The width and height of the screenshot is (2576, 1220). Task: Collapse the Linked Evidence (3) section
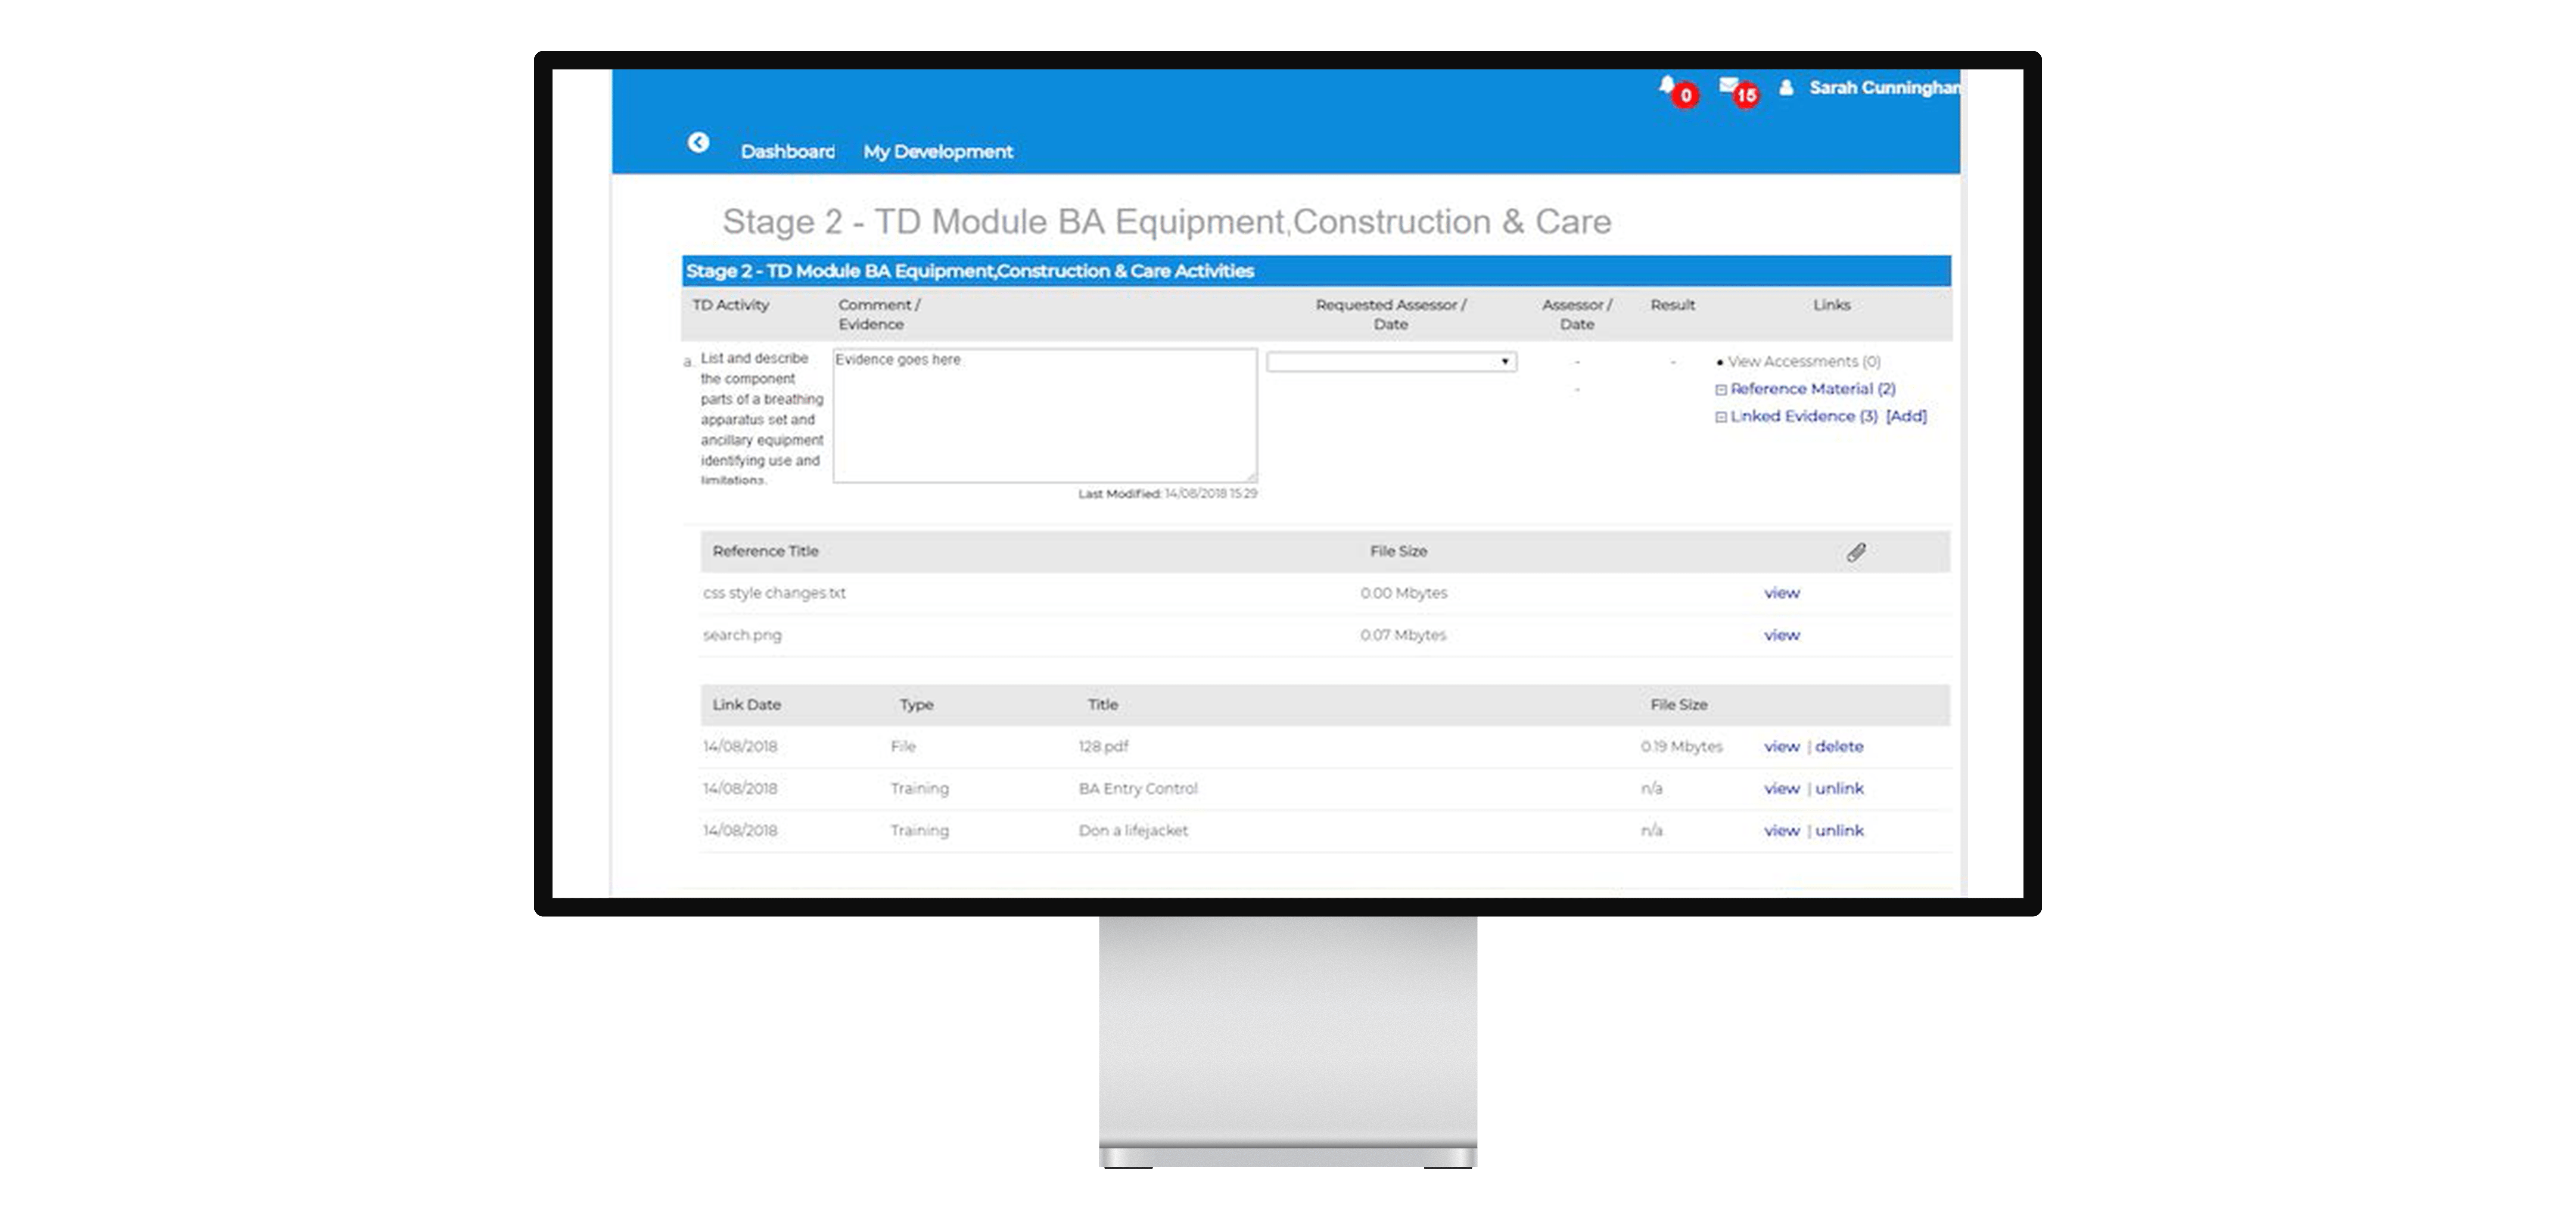[1721, 417]
